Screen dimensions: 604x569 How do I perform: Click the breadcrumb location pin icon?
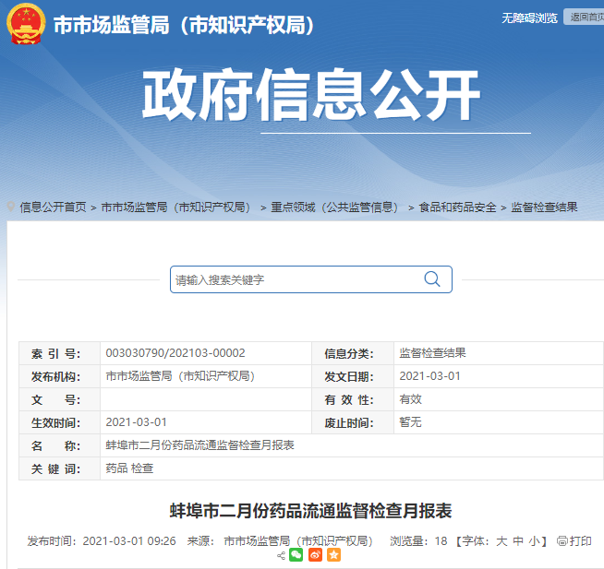point(11,207)
